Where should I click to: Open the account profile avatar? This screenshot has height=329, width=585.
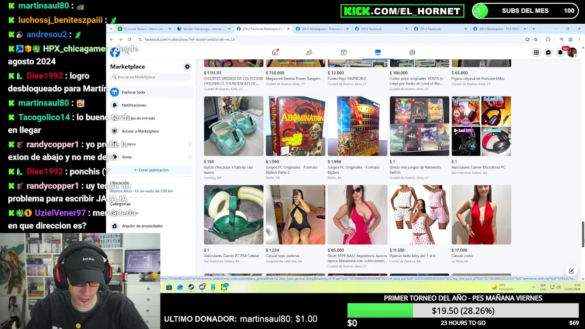572,53
